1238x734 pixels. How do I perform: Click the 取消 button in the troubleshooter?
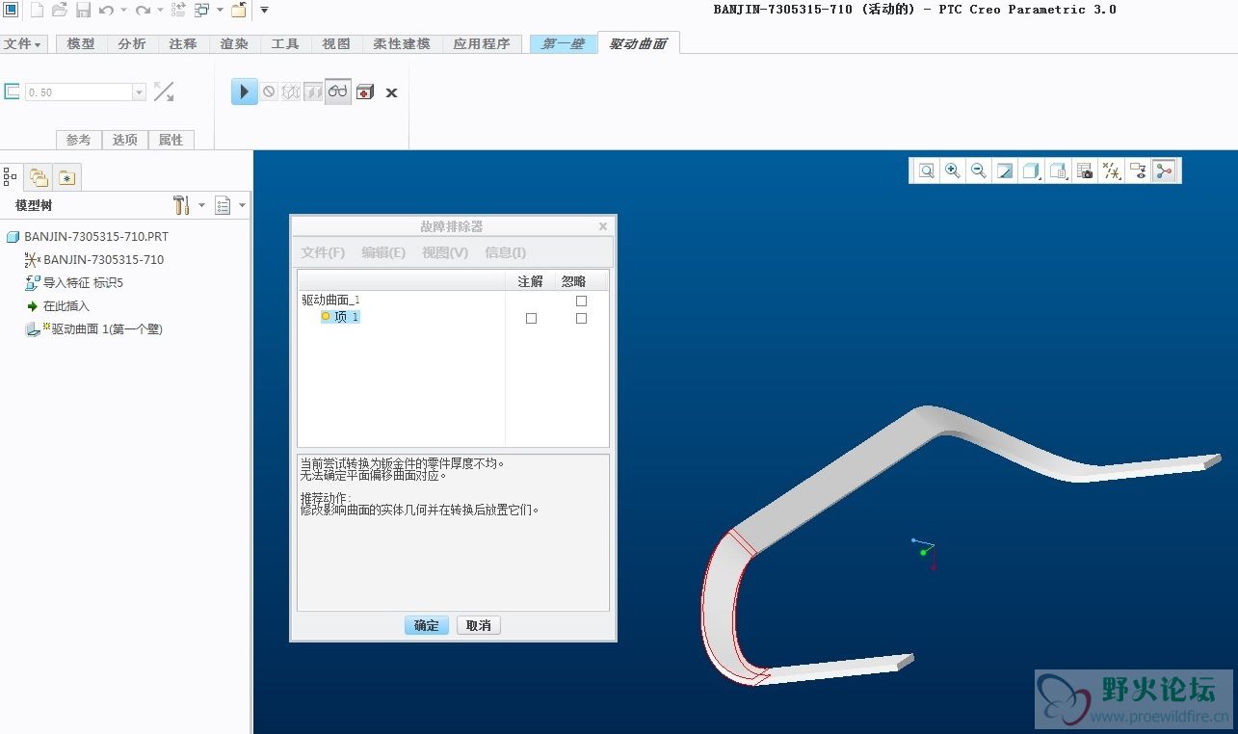(x=479, y=625)
